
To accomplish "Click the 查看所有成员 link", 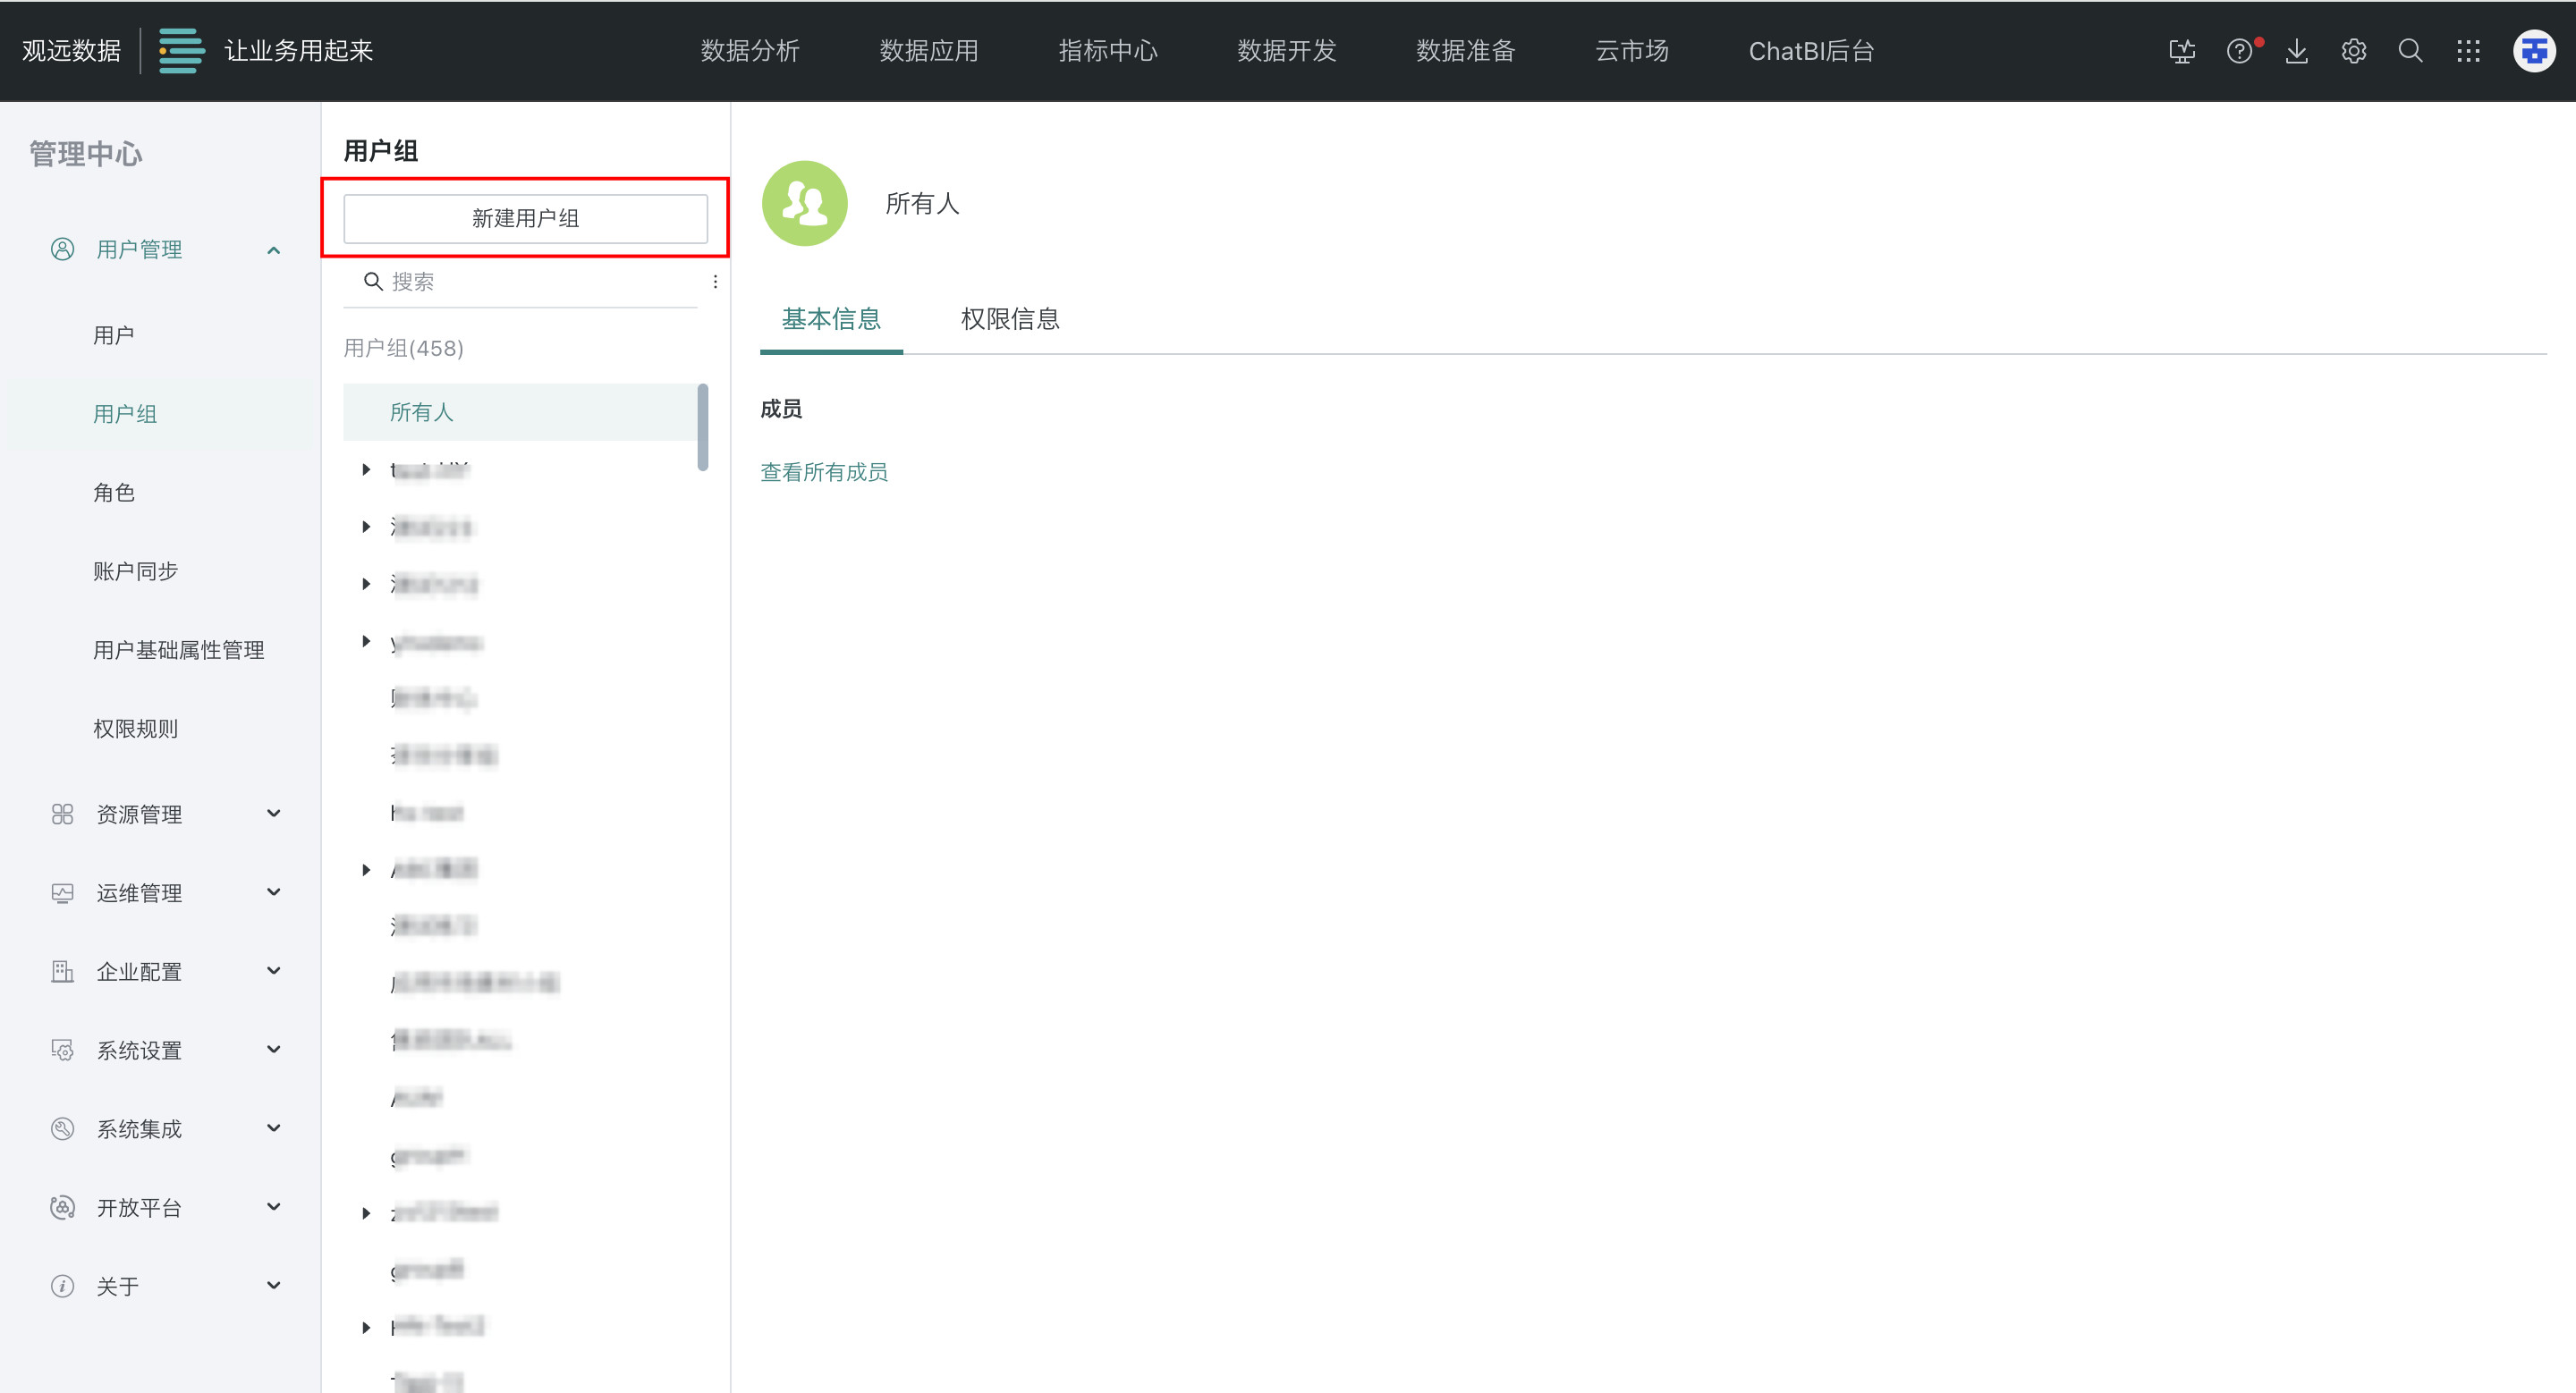I will point(823,472).
